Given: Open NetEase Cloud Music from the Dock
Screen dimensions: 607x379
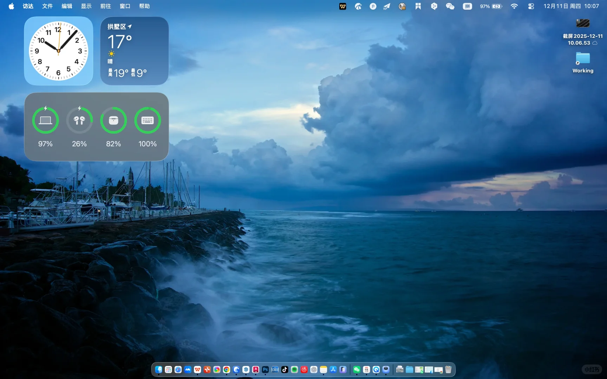Looking at the screenshot, I should (304, 369).
